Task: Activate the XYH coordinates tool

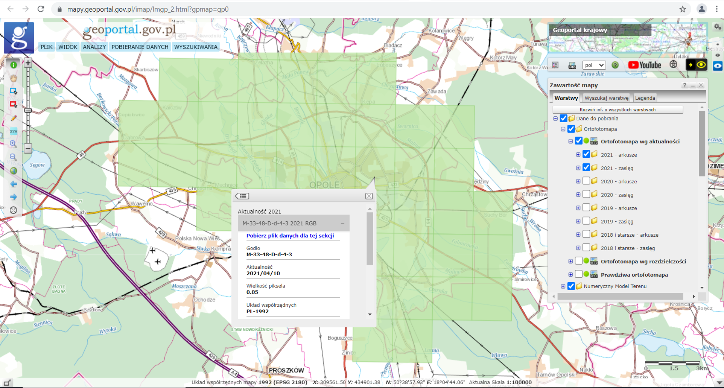Action: (14, 131)
